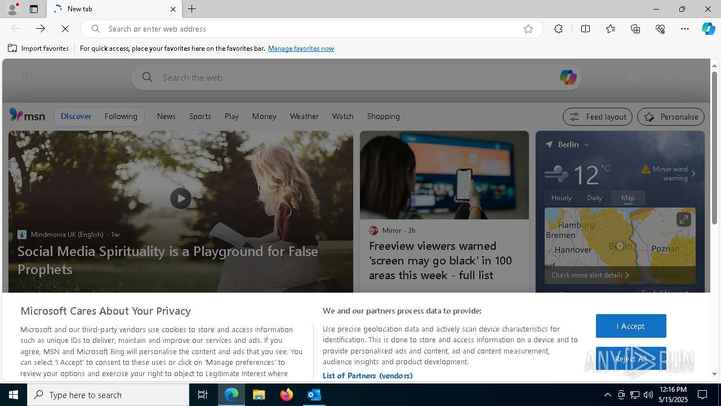The width and height of the screenshot is (721, 406).
Task: Open Manage favorites now link
Action: point(301,48)
